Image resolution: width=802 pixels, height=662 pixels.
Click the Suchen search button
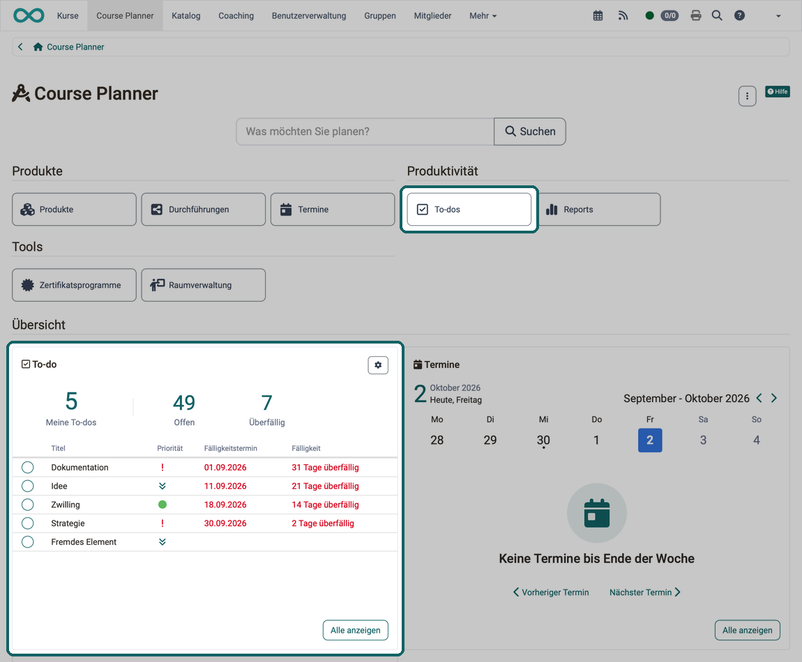[x=530, y=132]
